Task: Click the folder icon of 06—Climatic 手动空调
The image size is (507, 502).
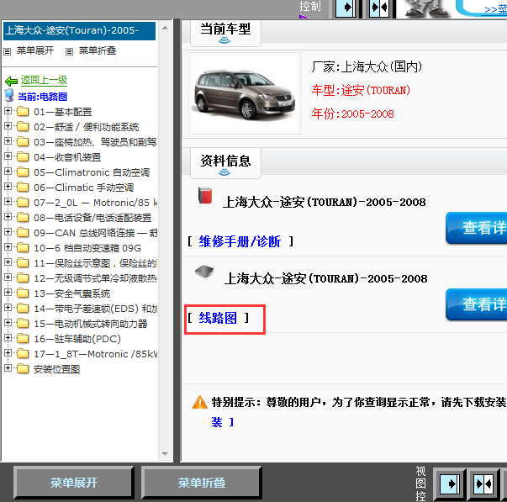Action: pos(23,188)
